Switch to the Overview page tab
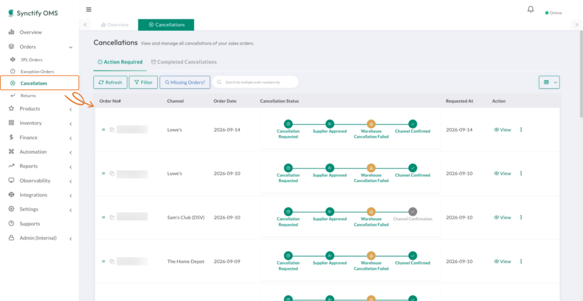The width and height of the screenshot is (583, 301). coord(115,25)
